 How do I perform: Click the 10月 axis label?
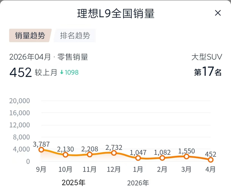(65, 169)
